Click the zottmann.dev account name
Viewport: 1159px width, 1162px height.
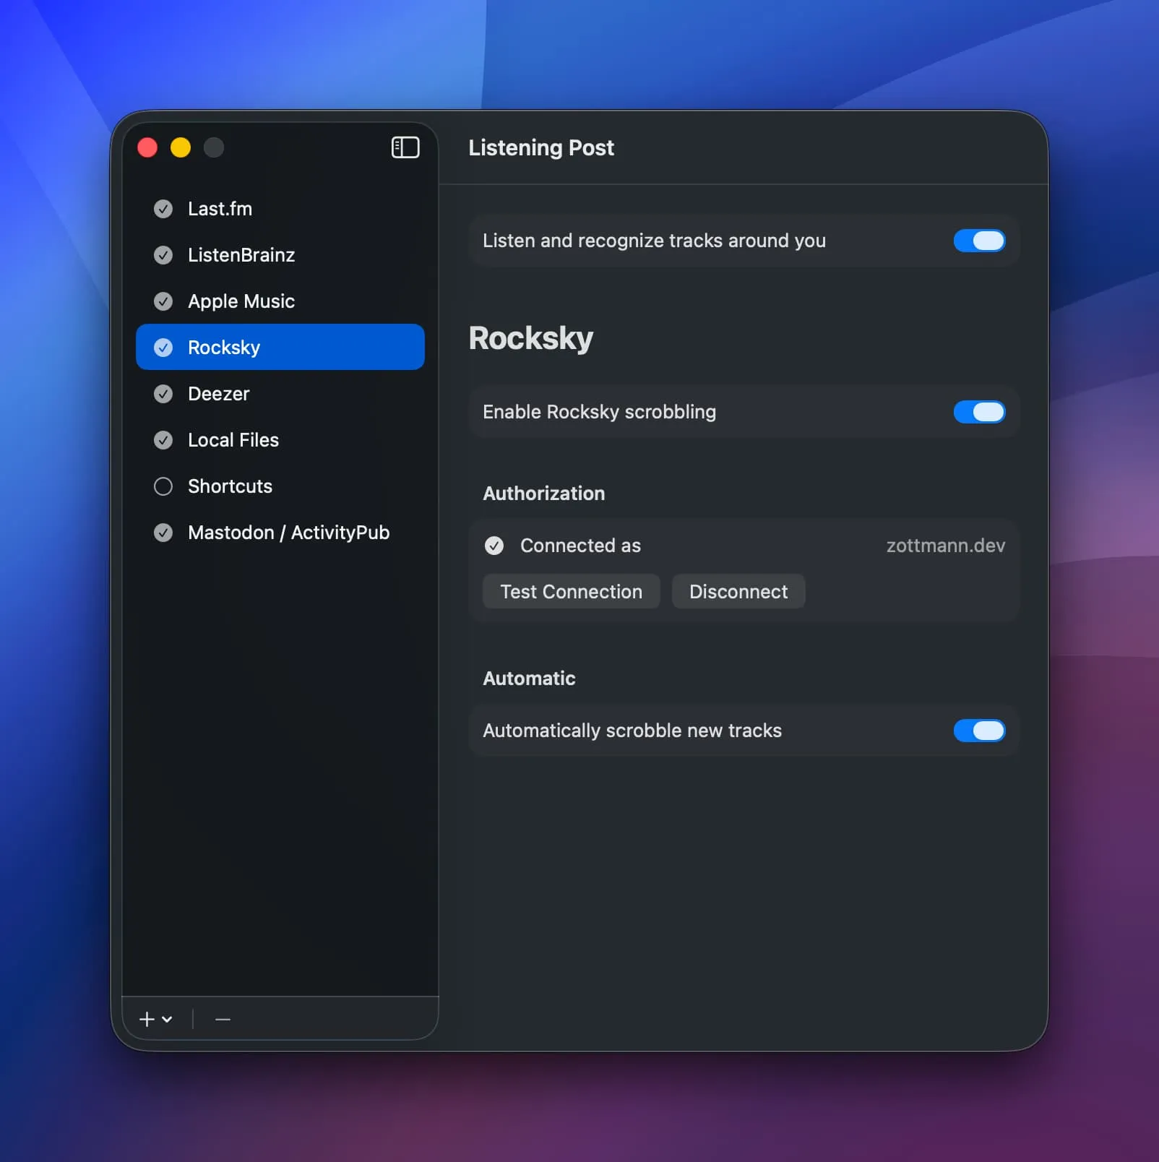tap(944, 546)
